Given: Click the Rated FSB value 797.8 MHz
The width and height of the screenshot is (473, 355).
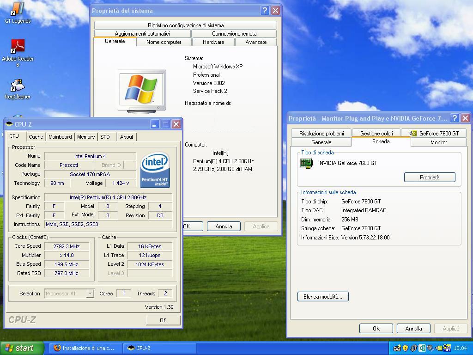Looking at the screenshot, I should click(x=67, y=273).
